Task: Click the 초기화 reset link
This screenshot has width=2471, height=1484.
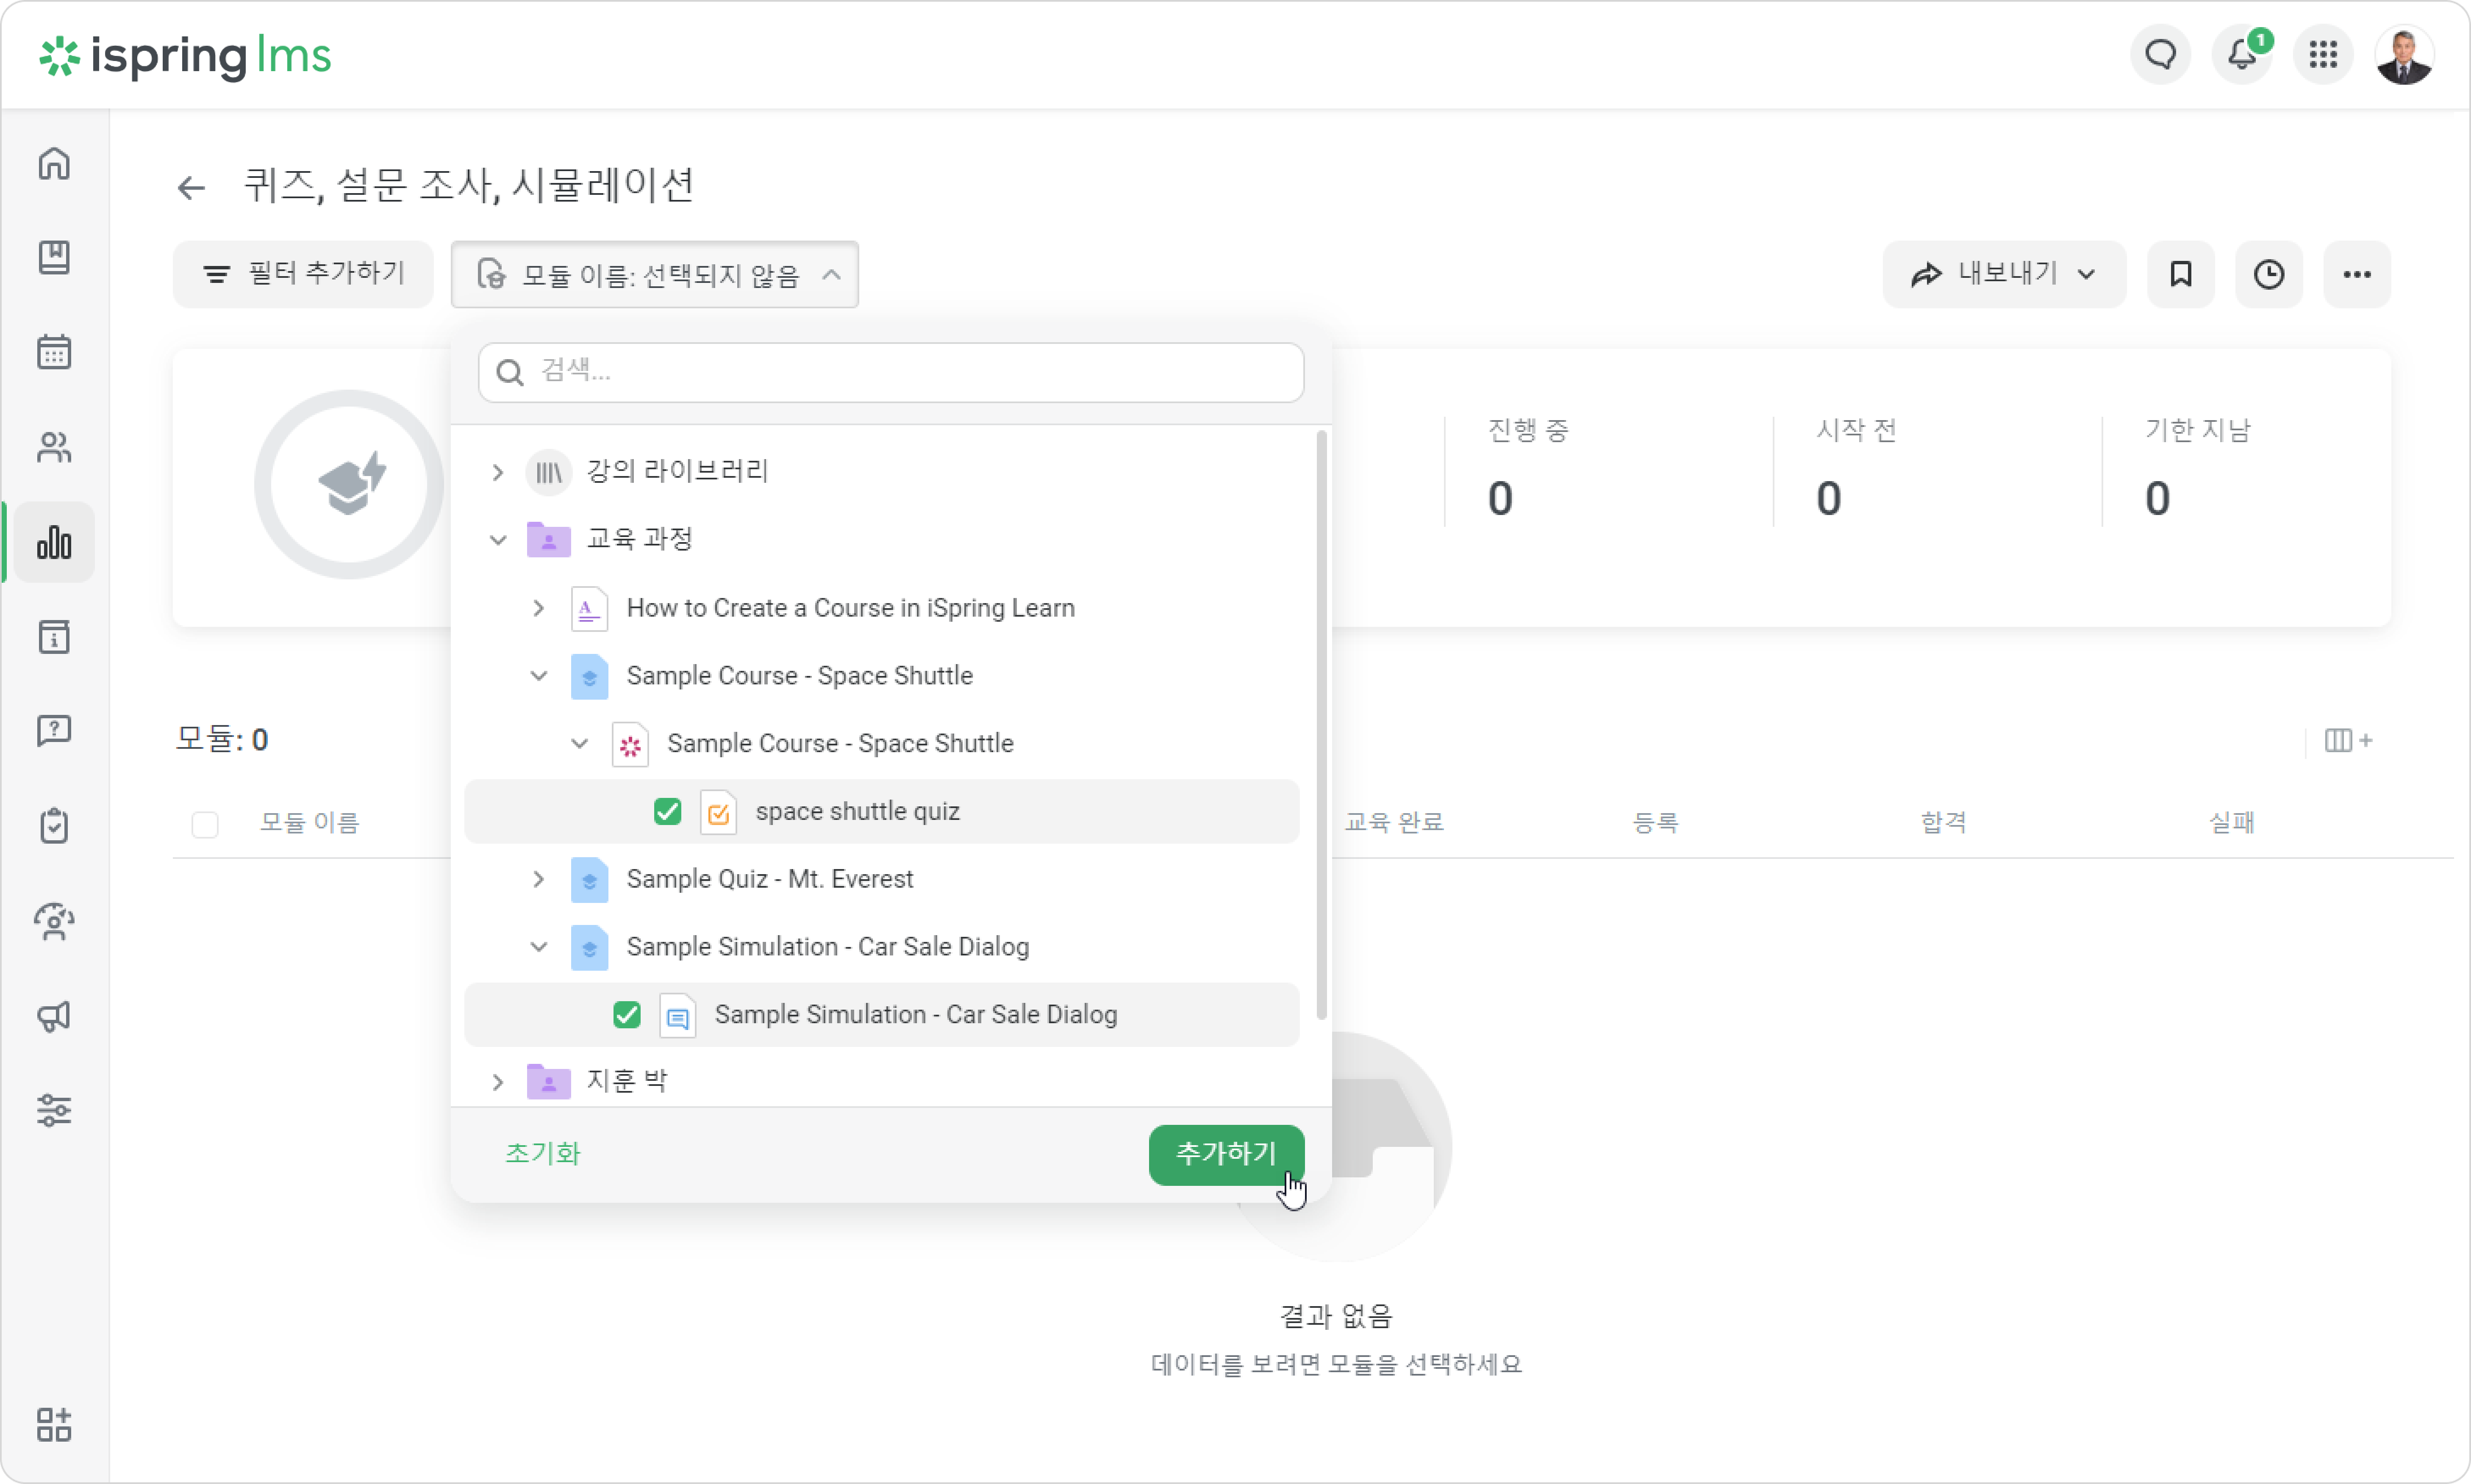Action: coord(542,1154)
